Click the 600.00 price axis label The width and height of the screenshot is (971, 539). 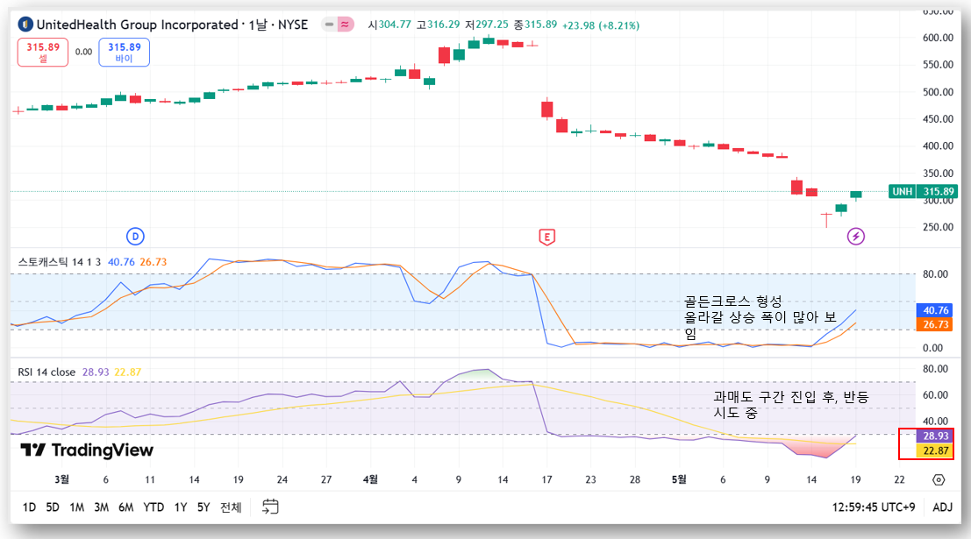938,38
